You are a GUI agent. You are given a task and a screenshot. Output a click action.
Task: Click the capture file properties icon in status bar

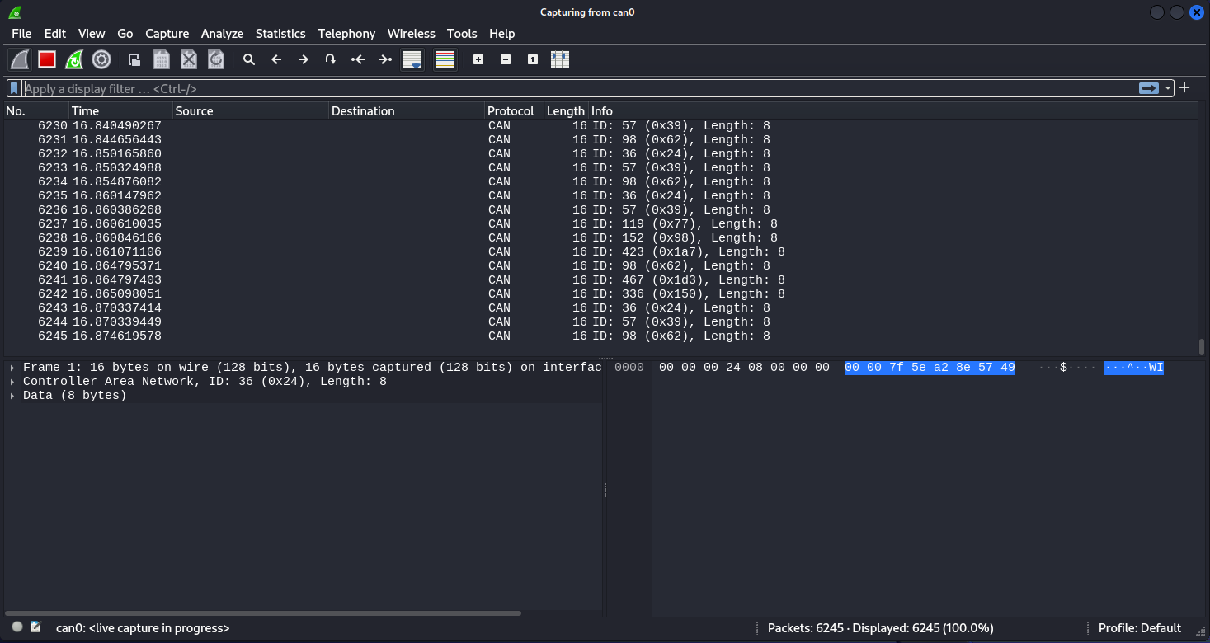(35, 627)
